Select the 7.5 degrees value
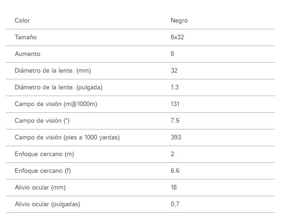 (175, 120)
